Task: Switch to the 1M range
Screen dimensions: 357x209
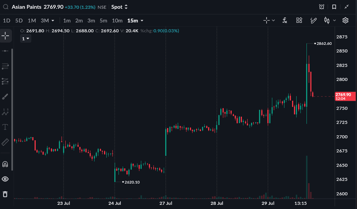Action: click(32, 21)
